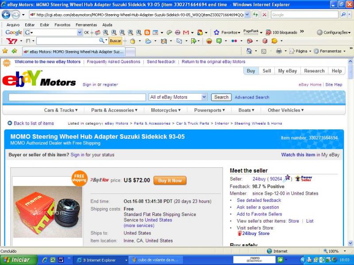Click the Power Seller badge icon
The height and width of the screenshot is (265, 354).
point(304,178)
